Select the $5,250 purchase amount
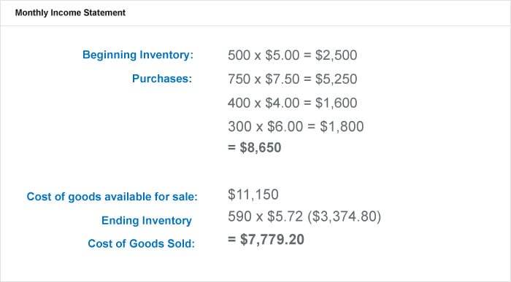This screenshot has height=282, width=511. point(336,79)
